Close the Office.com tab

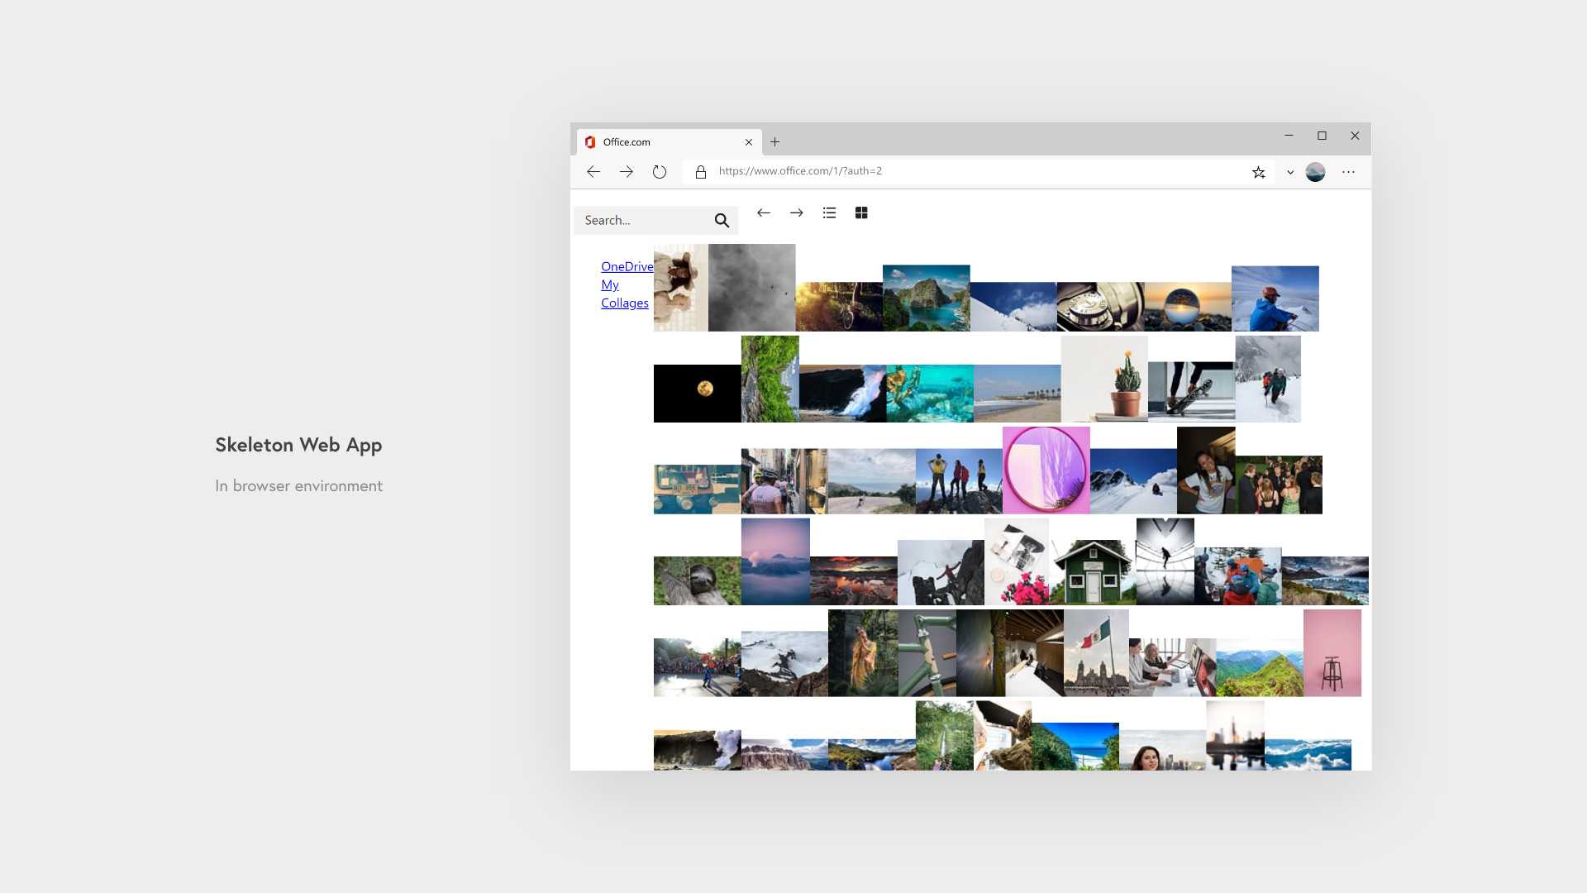[749, 142]
